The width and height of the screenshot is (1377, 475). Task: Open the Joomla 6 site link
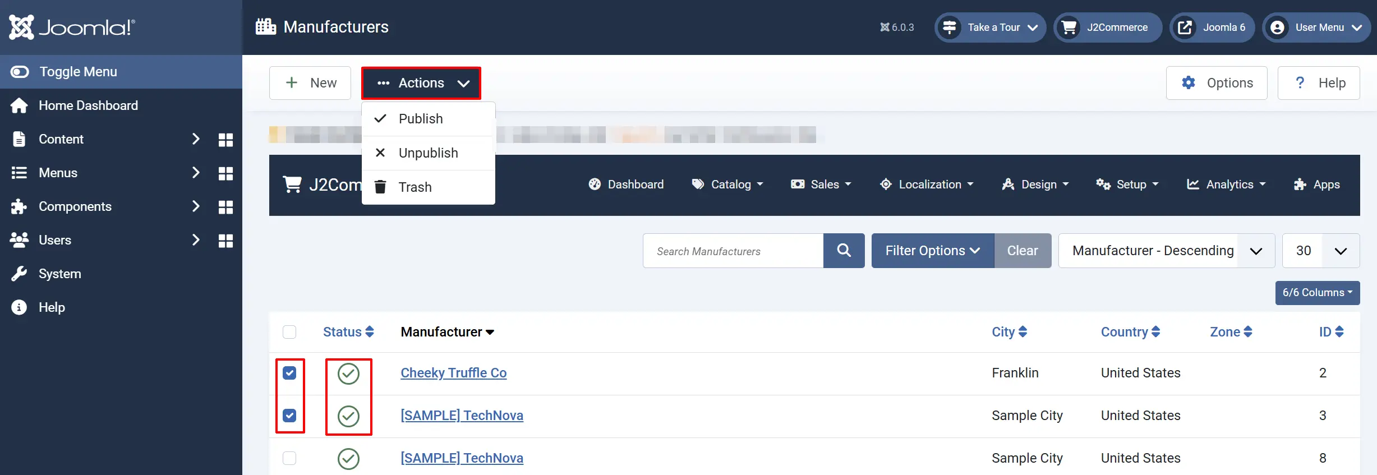click(x=1212, y=27)
